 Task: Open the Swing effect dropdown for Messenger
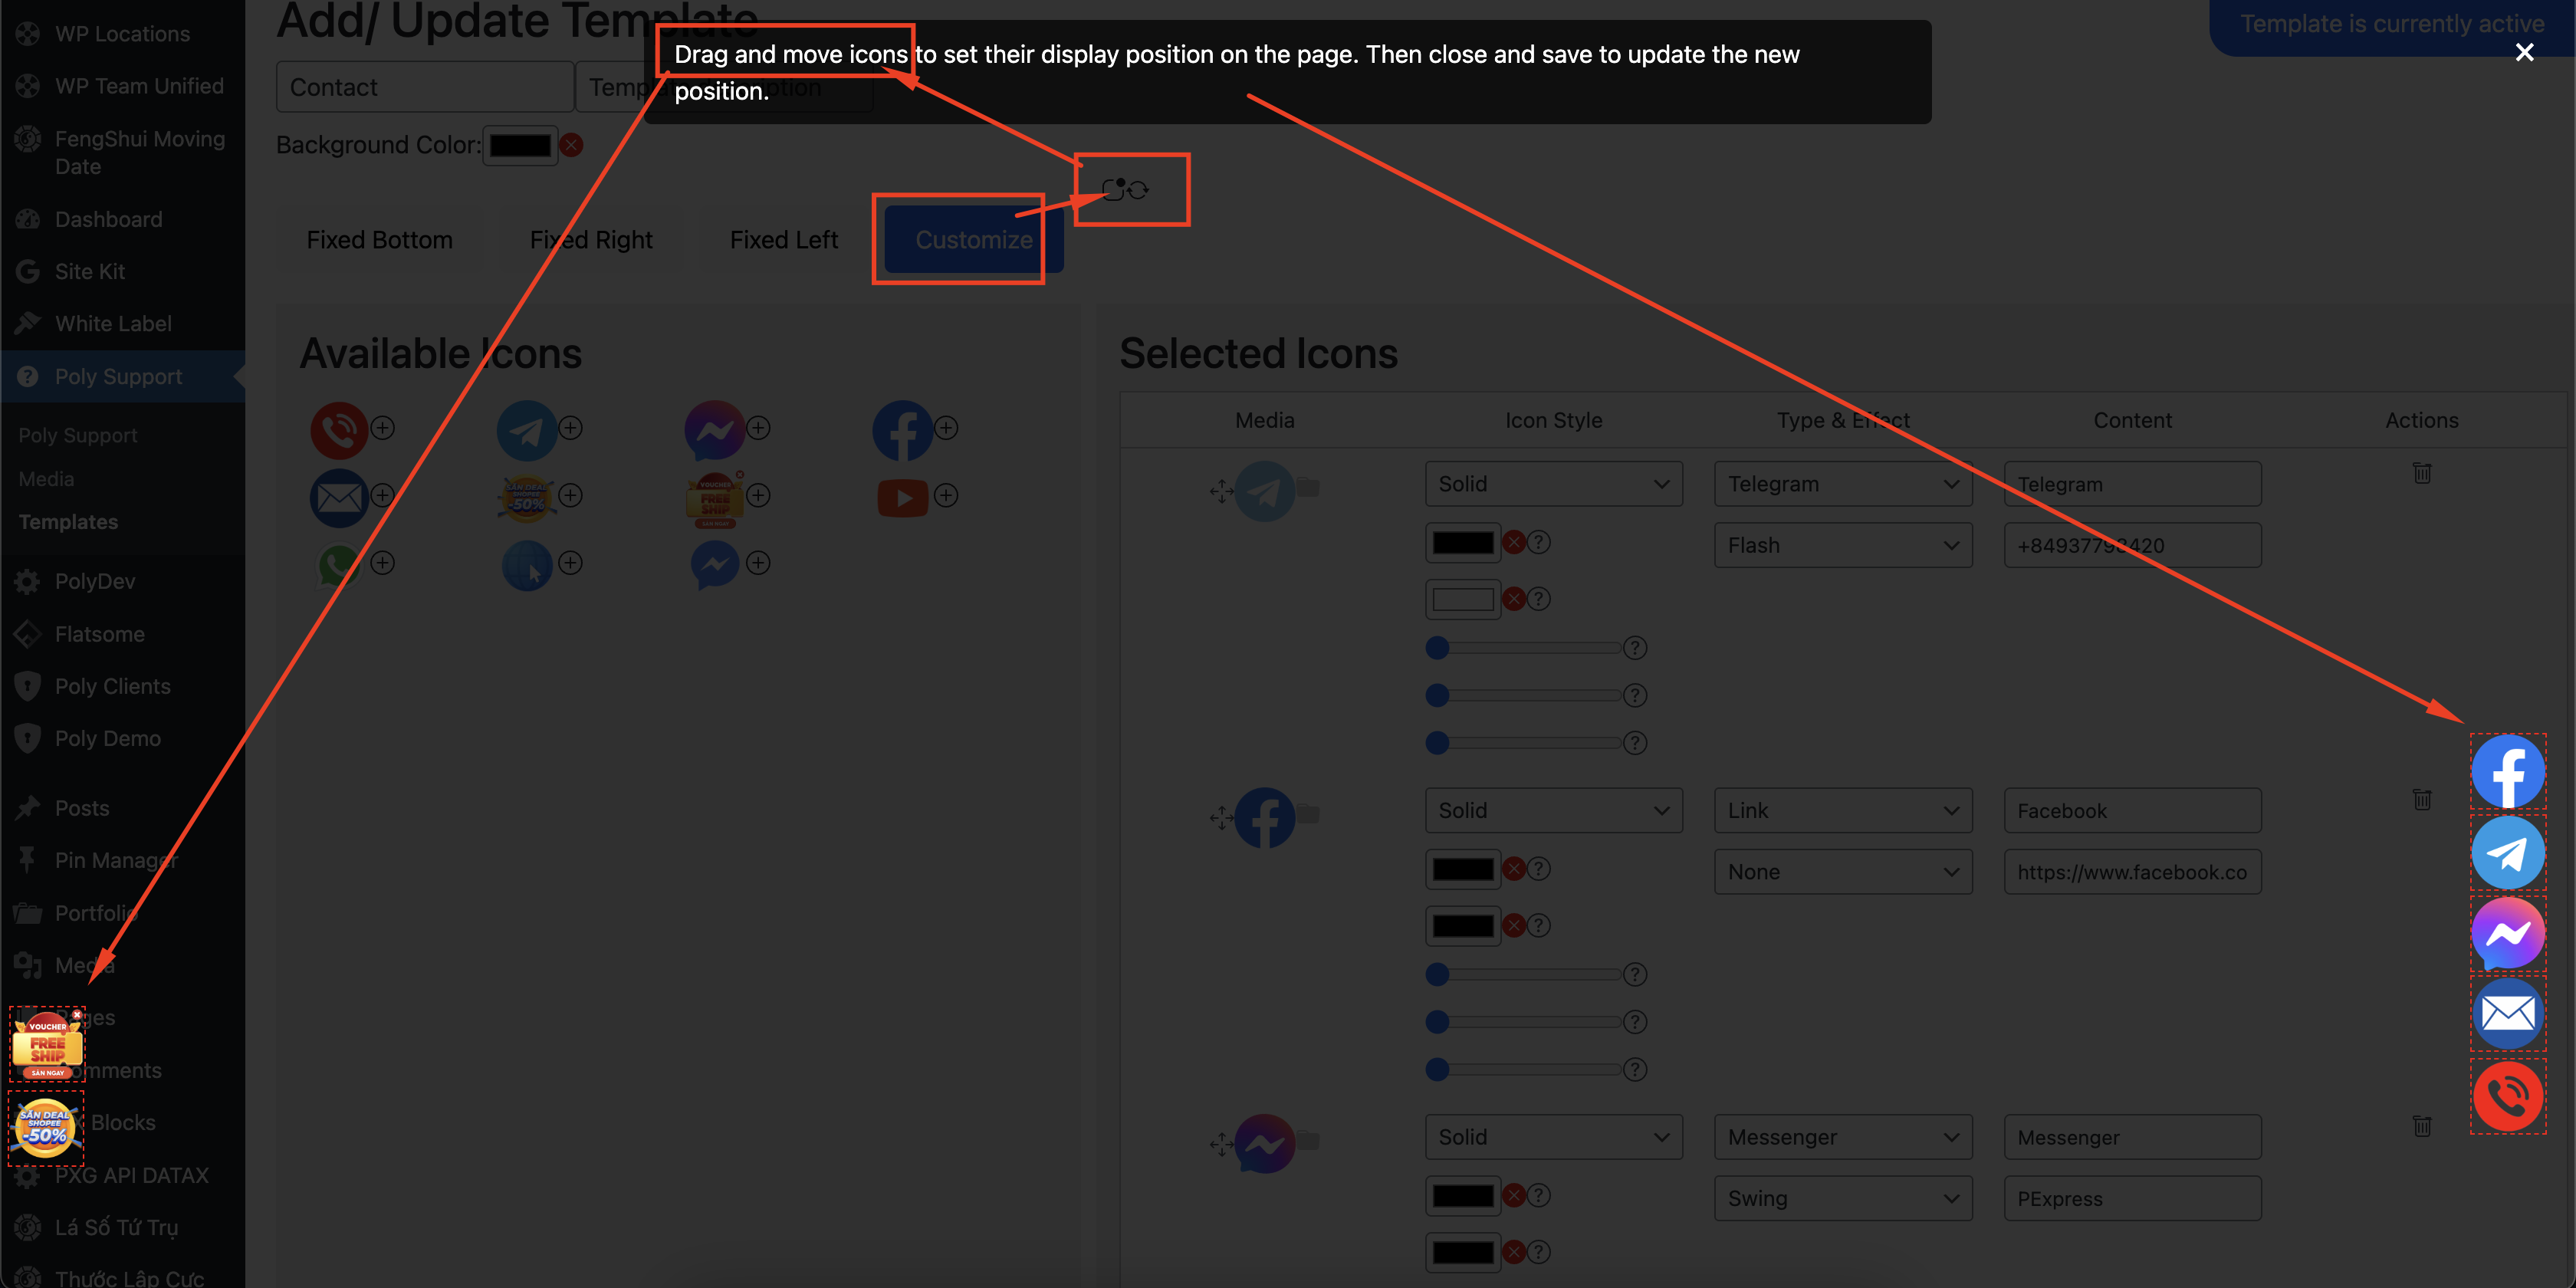[x=1842, y=1198]
